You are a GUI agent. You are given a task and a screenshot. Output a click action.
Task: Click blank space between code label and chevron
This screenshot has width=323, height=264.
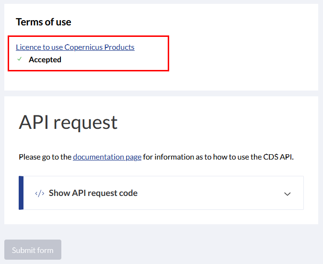tap(210, 193)
